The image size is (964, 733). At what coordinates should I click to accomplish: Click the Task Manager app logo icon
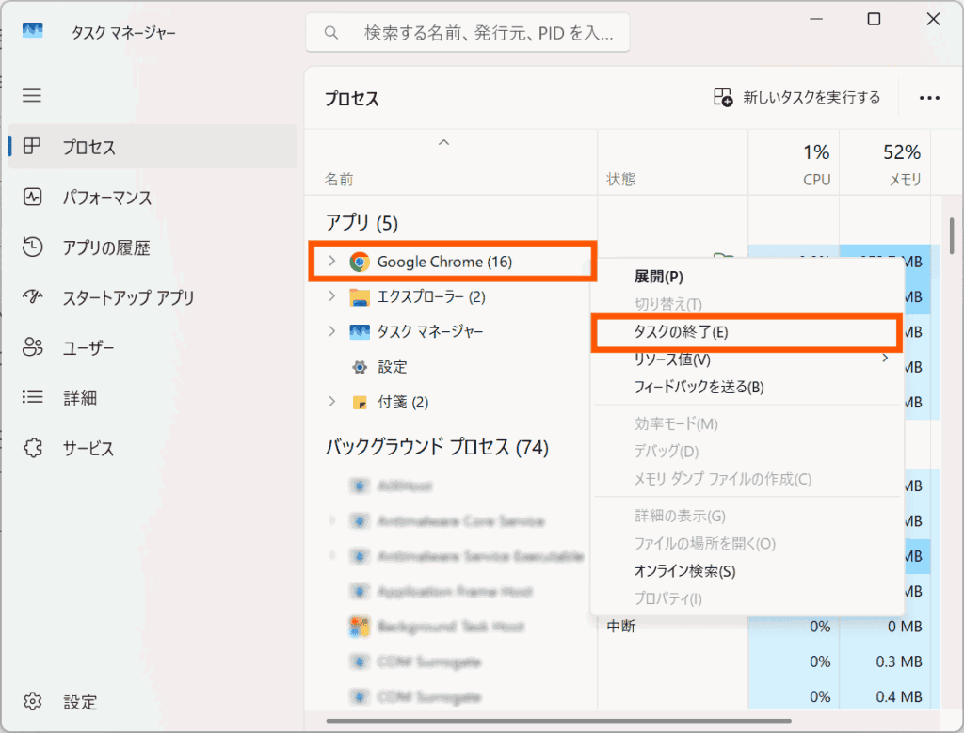click(x=33, y=30)
